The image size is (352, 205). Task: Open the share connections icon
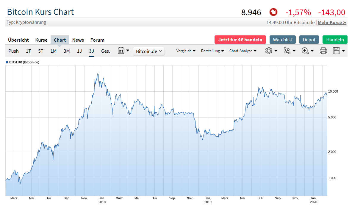(x=287, y=51)
